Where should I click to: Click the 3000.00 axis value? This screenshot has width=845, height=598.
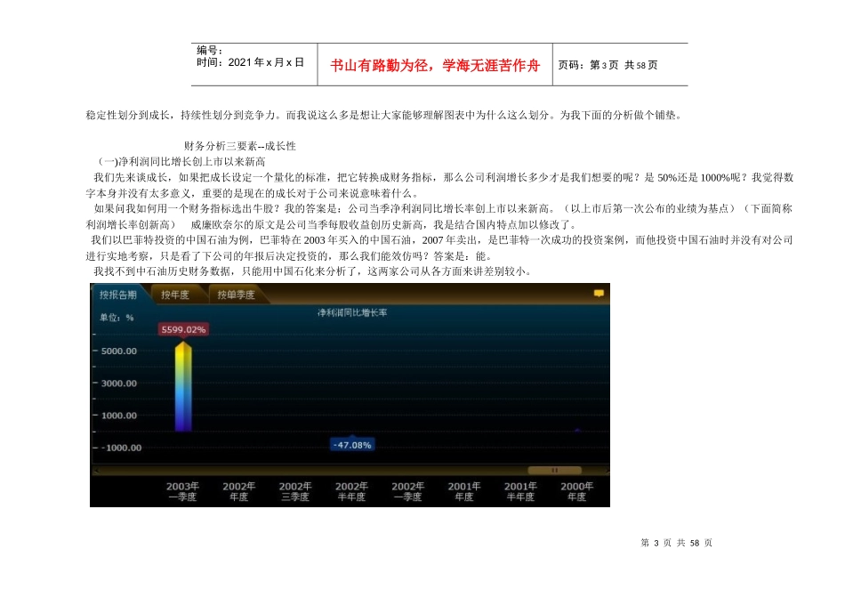point(119,384)
